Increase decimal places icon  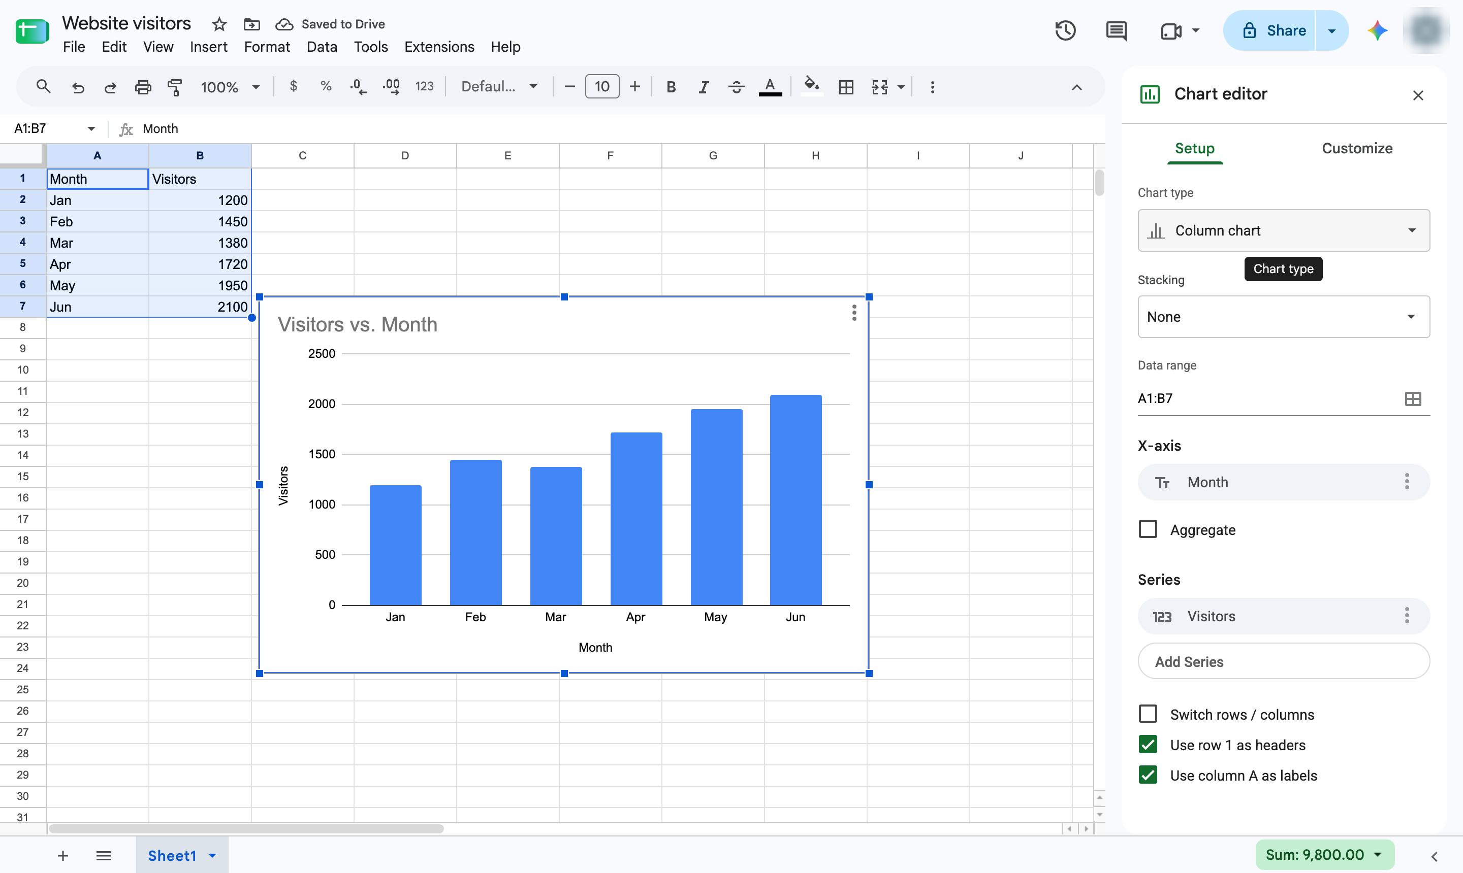click(392, 87)
